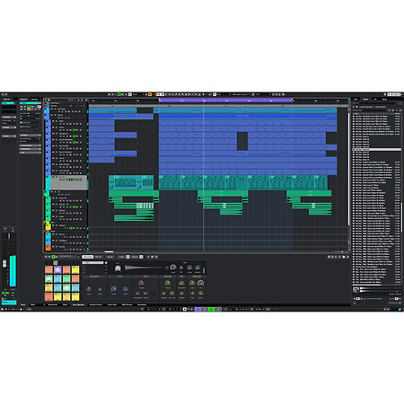404x404 pixels.
Task: Switch to the Meter tab in the right zone
Action: point(384,100)
